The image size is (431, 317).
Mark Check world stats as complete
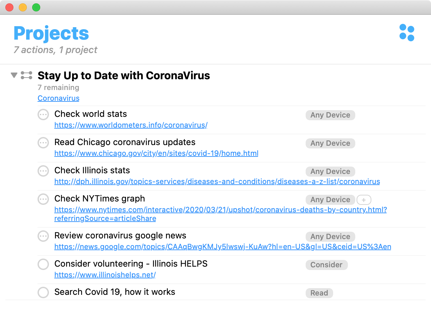coord(43,115)
